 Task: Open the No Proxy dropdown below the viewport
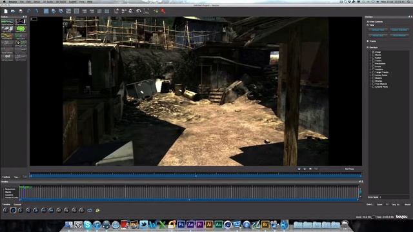[x=350, y=169]
